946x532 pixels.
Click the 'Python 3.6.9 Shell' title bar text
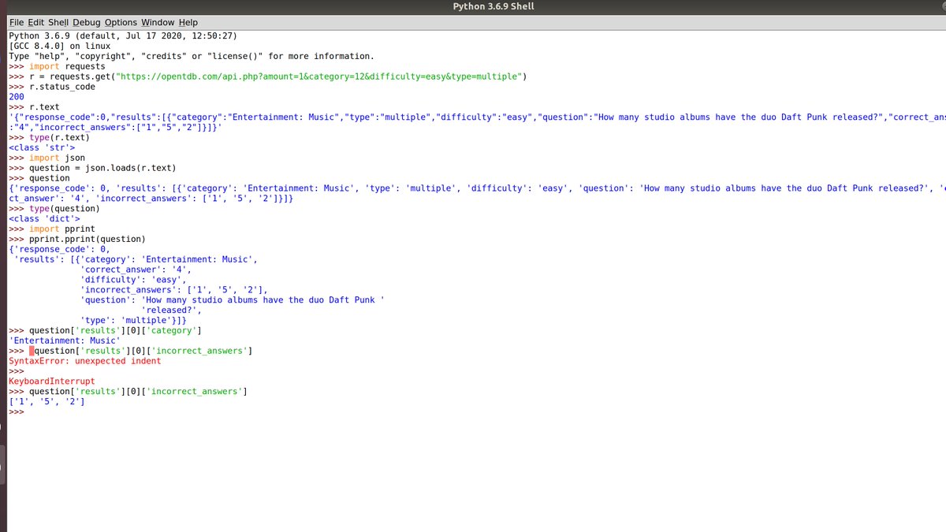(493, 6)
